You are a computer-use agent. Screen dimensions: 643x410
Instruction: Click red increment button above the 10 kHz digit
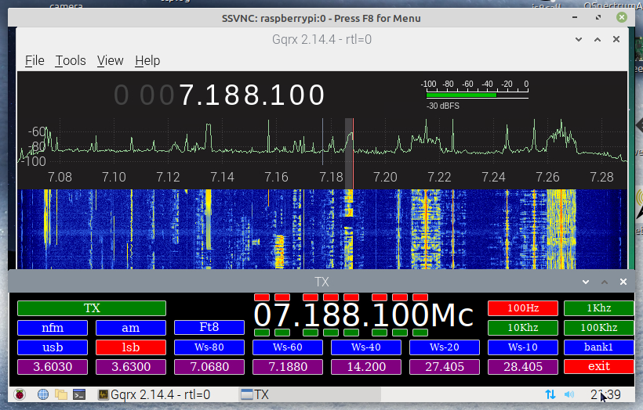point(331,297)
